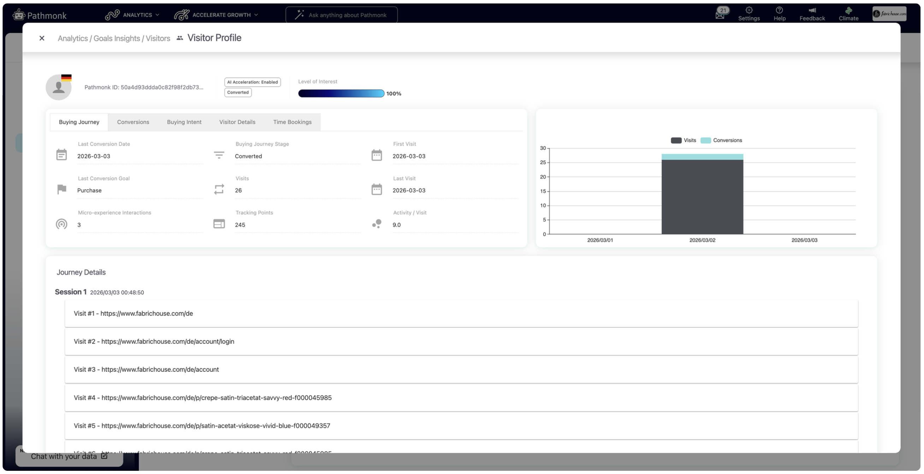Image resolution: width=924 pixels, height=474 pixels.
Task: Toggle the Visits legend in chart
Action: [683, 140]
